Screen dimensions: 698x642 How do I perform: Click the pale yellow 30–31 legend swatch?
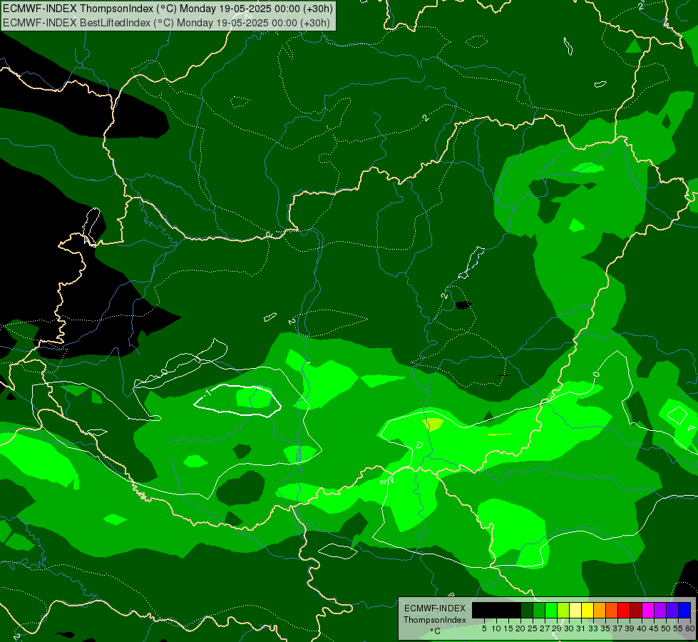tap(575, 610)
